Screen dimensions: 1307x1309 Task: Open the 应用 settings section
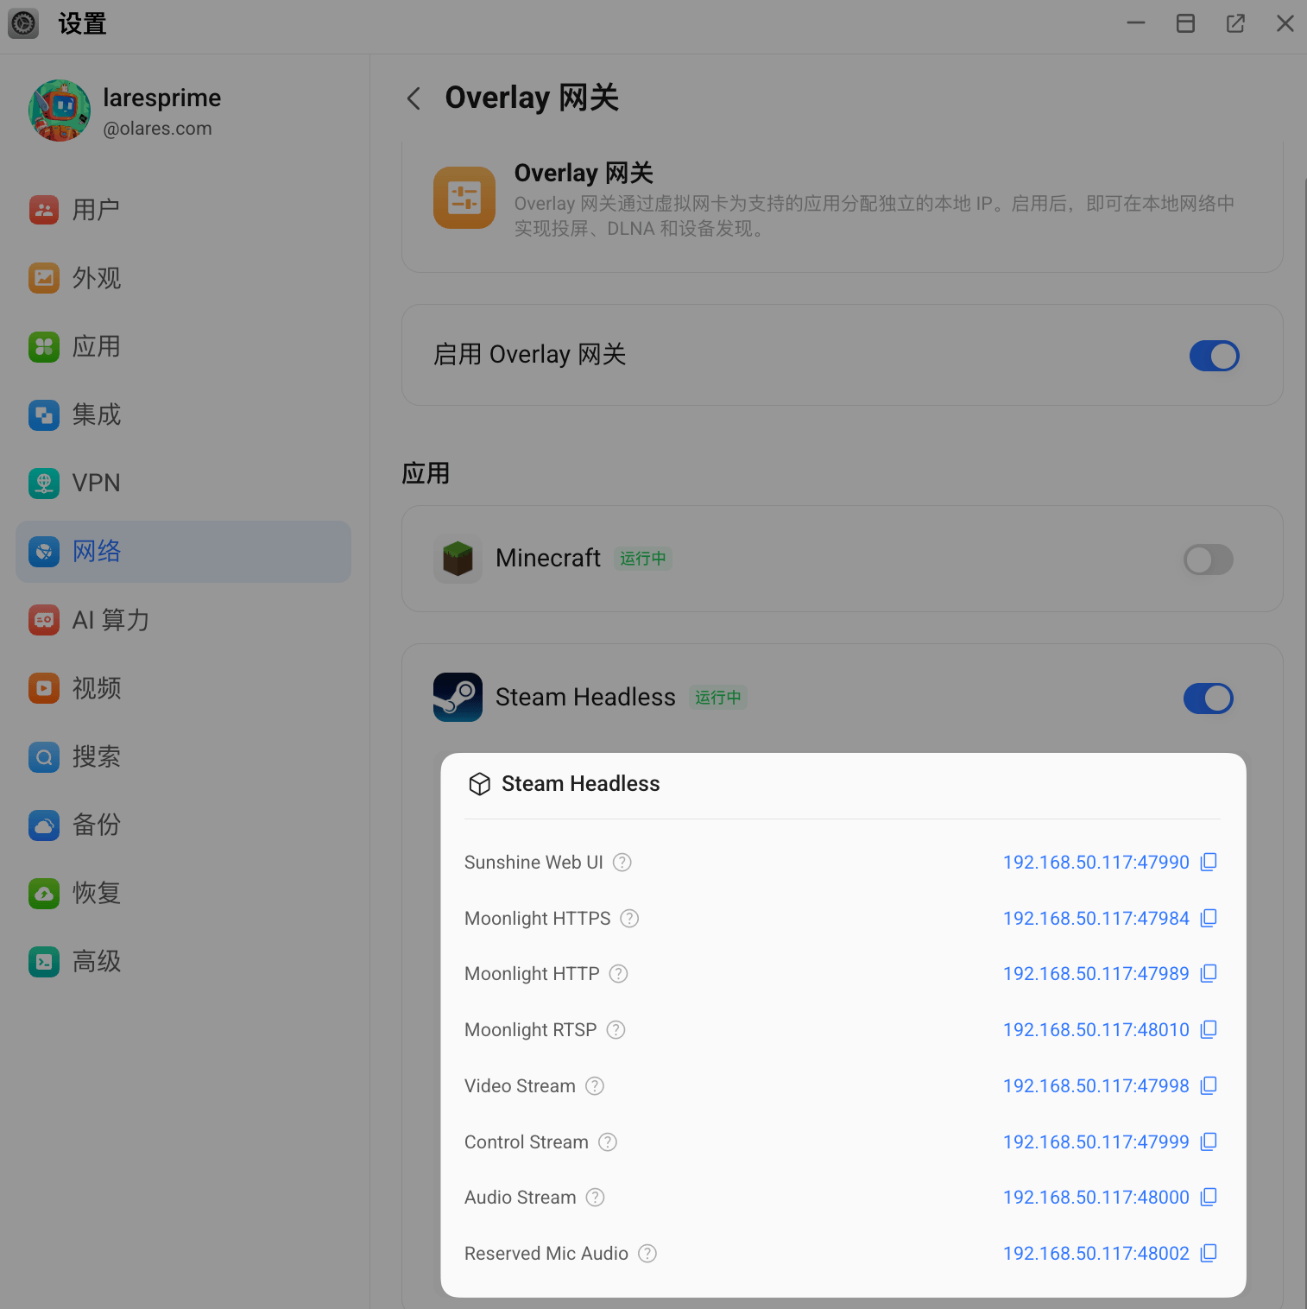tap(183, 346)
